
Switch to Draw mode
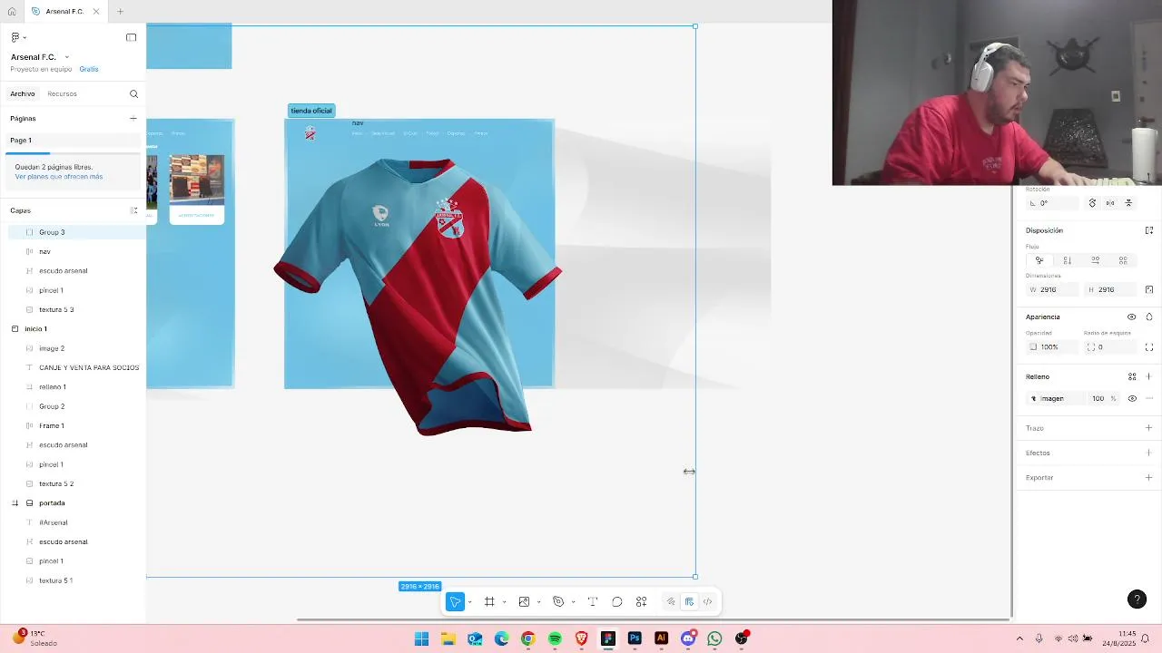tap(671, 601)
